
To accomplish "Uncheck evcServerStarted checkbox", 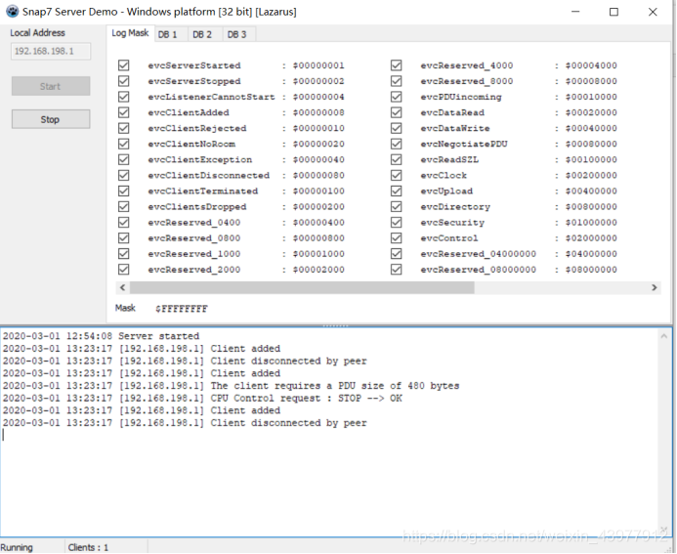I will click(x=123, y=65).
